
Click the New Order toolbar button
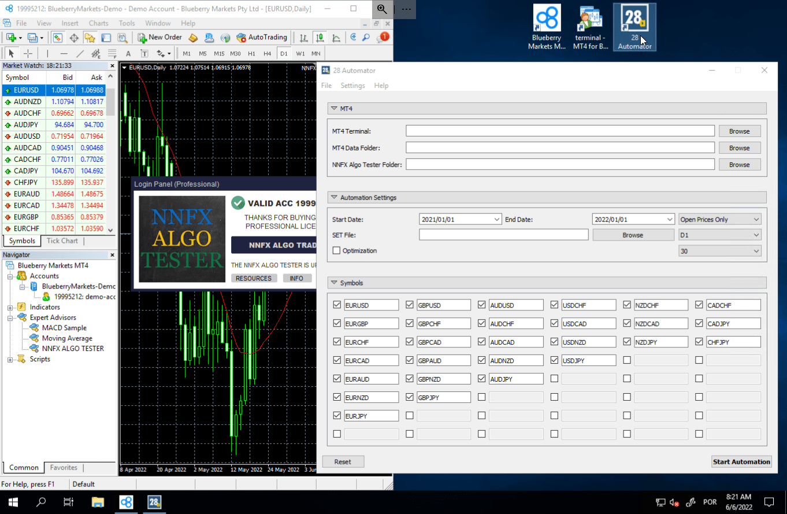click(x=160, y=38)
